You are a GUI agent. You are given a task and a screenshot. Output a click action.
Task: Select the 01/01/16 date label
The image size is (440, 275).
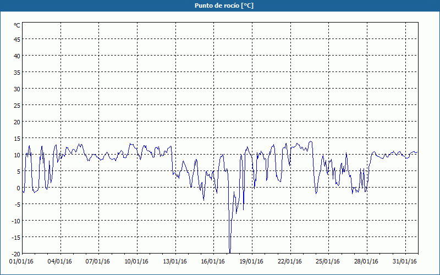(21, 262)
